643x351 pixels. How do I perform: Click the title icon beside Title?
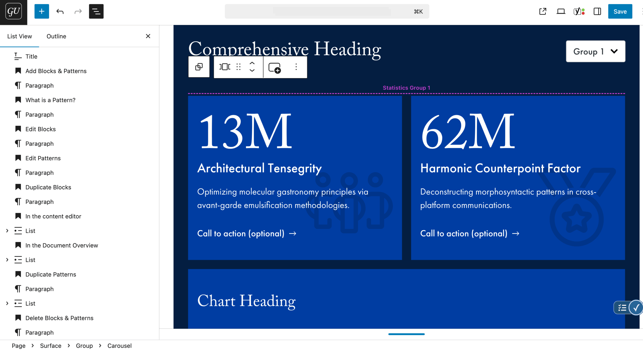[x=18, y=56]
